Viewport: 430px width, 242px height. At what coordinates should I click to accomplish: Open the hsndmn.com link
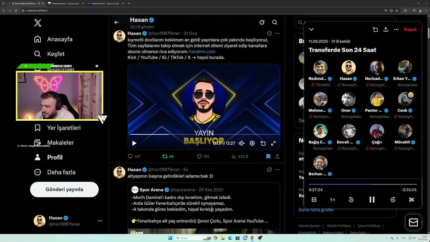coord(202,51)
